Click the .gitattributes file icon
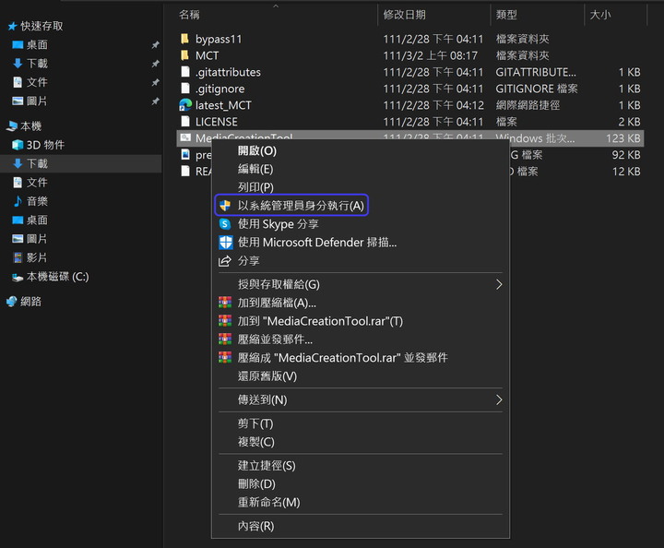Viewport: 664px width, 548px height. (185, 72)
